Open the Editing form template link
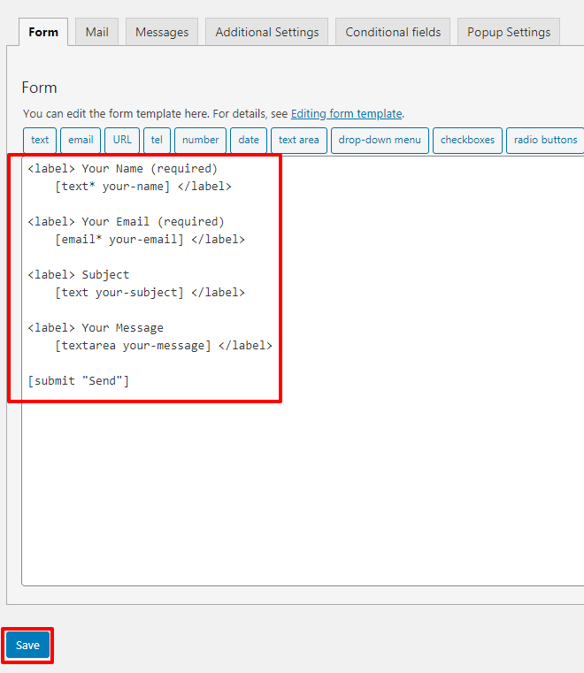Screen dimensions: 584x673 click(x=346, y=114)
